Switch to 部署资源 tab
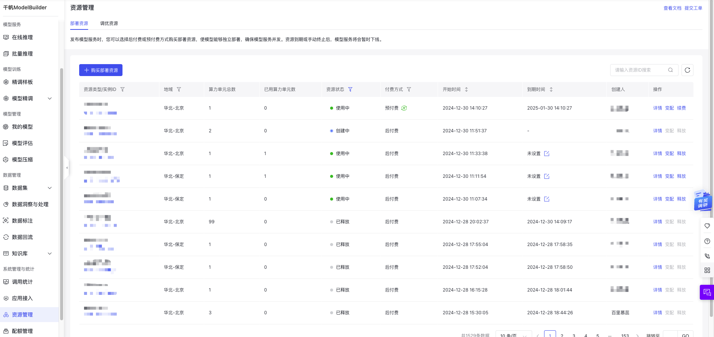Viewport: 714px width, 337px height. click(x=79, y=23)
